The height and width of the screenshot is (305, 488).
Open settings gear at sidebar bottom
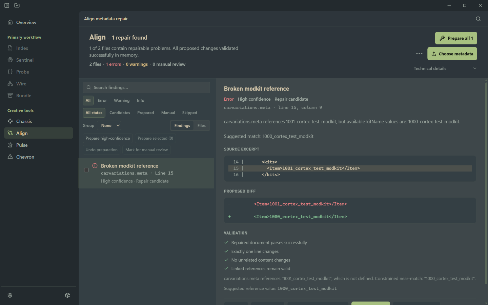pos(10,295)
